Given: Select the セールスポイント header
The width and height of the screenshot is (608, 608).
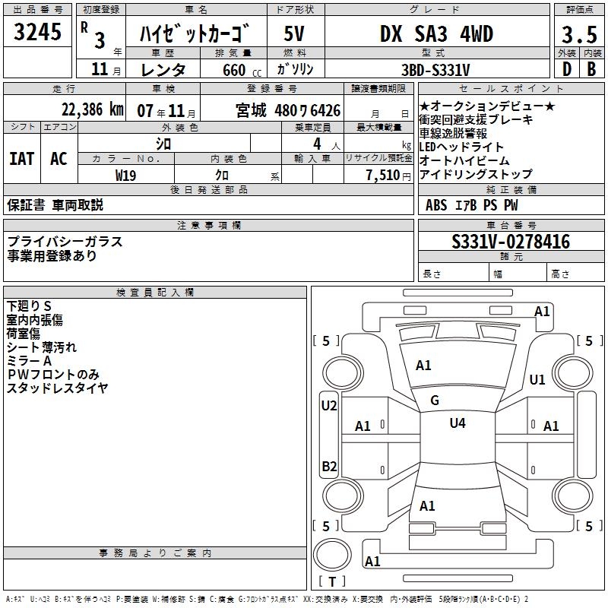Looking at the screenshot, I should pyautogui.click(x=511, y=88).
